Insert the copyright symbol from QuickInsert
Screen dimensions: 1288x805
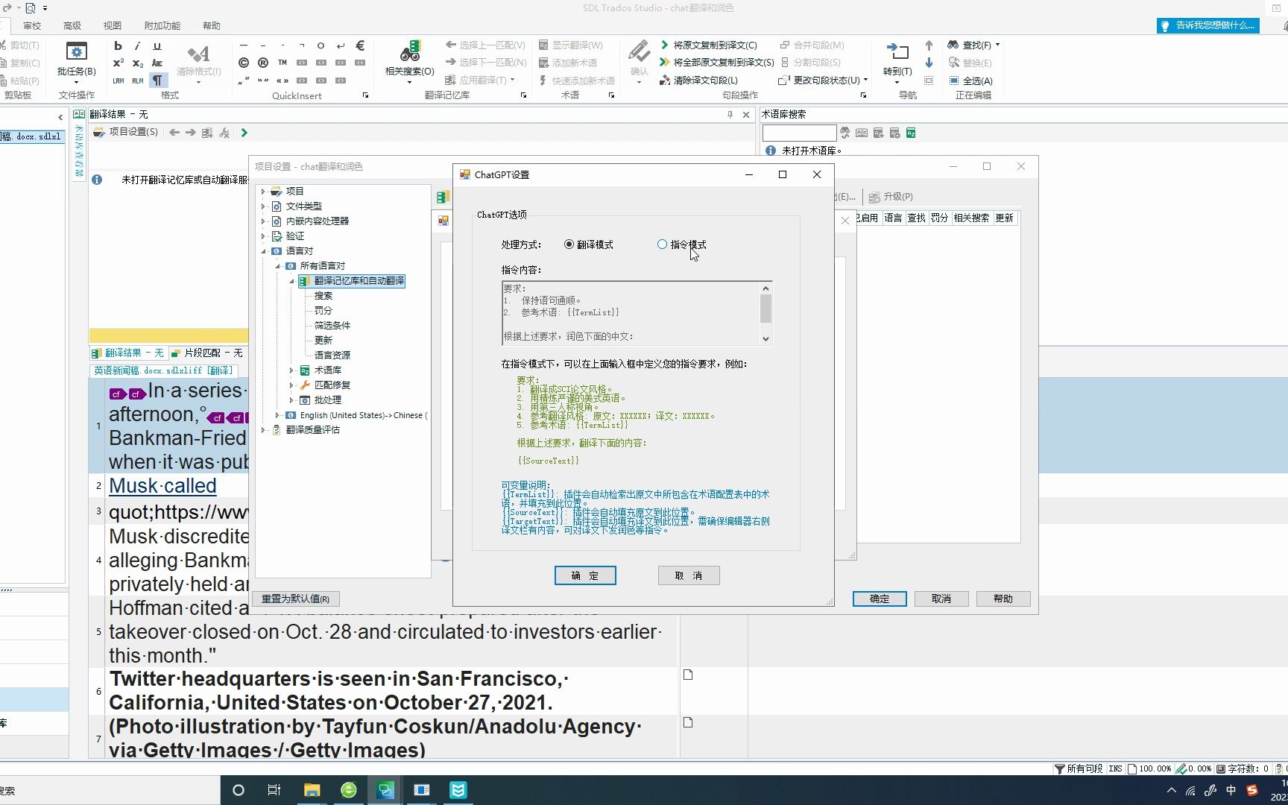click(x=244, y=63)
